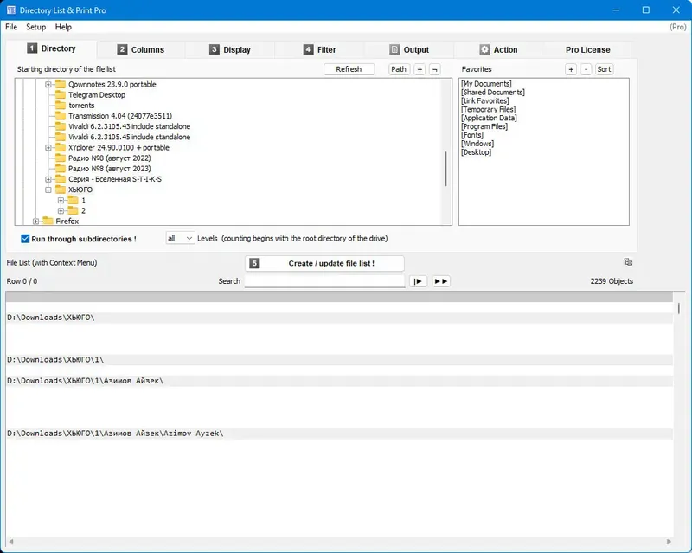Click the jump-to-first-match arrow icon

[418, 280]
